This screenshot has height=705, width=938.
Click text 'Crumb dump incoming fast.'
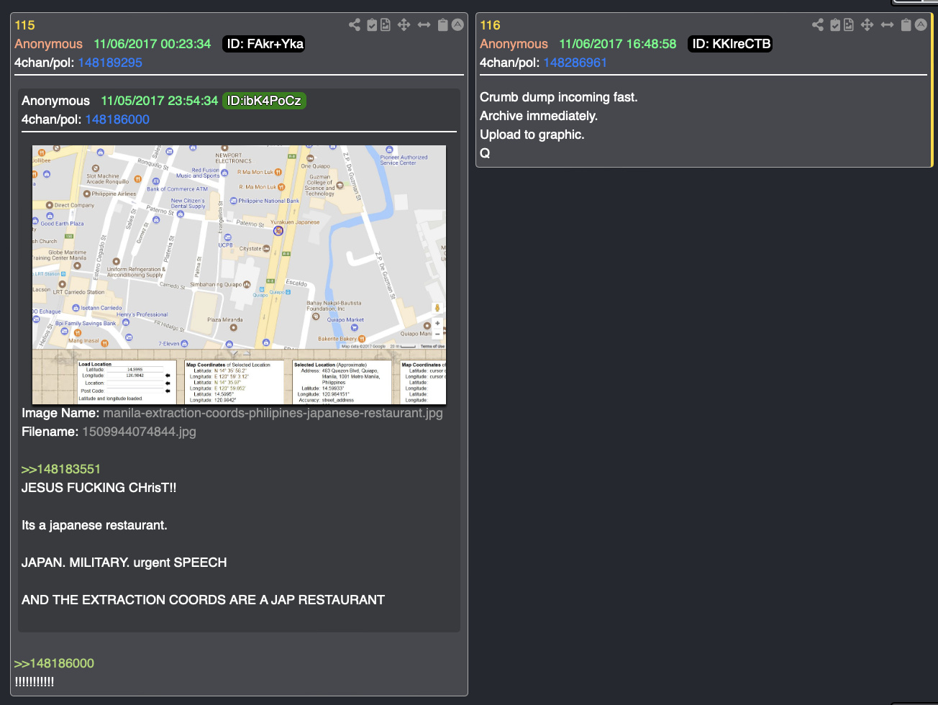pos(559,97)
